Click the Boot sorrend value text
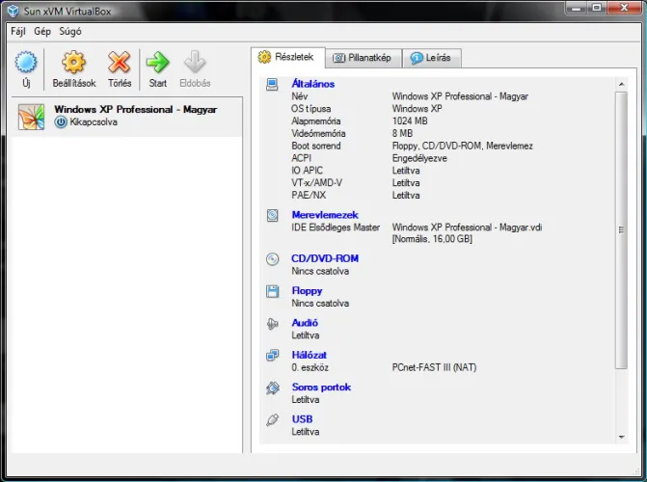The width and height of the screenshot is (647, 482). click(462, 146)
